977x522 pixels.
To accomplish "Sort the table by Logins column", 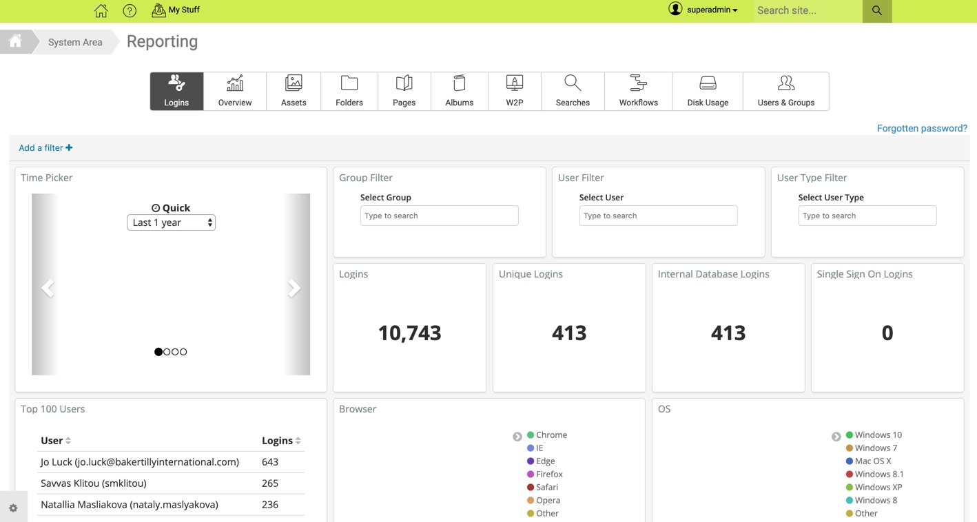I will coord(281,441).
